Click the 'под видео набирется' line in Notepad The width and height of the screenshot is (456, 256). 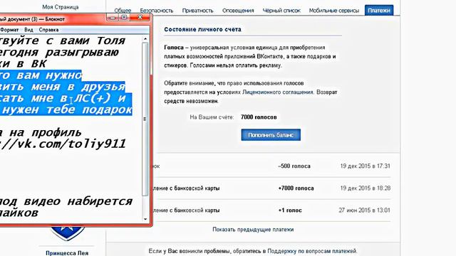[66, 201]
